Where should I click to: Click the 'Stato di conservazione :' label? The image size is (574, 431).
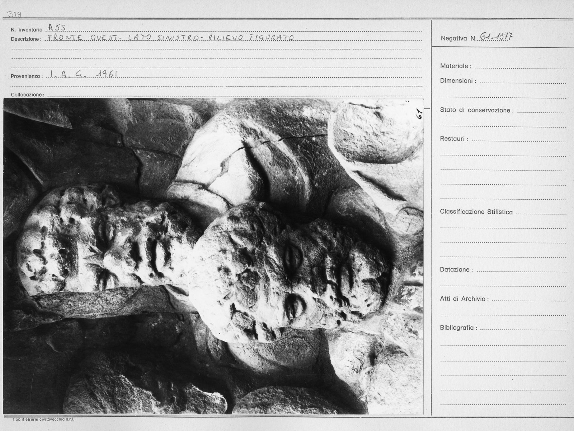pyautogui.click(x=477, y=110)
